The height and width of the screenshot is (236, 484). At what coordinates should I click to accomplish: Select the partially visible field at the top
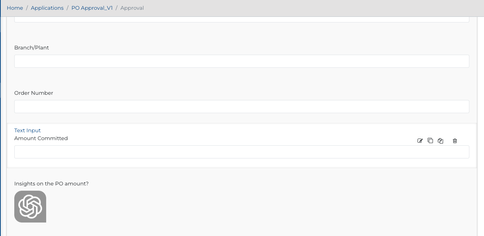click(x=241, y=18)
